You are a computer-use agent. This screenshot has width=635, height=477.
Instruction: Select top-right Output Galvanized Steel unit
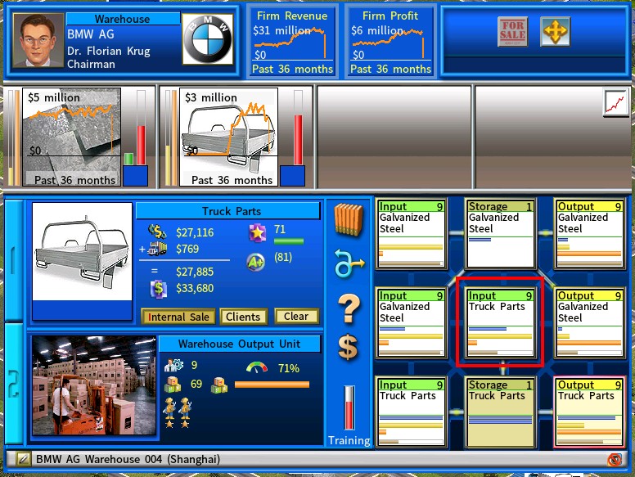(x=590, y=234)
